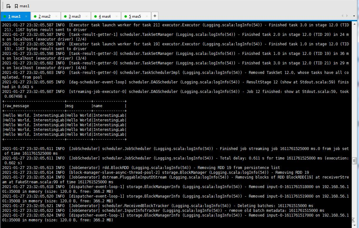Click the 'ResultStage 12' DAGScheduler log line

pyautogui.click(x=176, y=84)
